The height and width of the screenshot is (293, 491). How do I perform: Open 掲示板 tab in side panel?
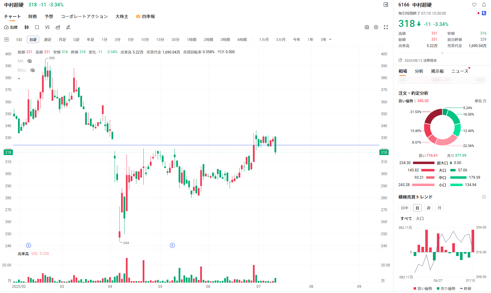tap(437, 71)
